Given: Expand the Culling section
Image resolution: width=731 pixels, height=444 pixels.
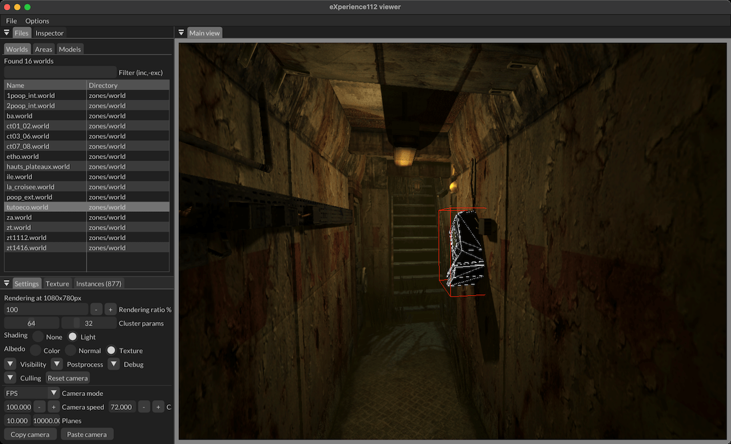Looking at the screenshot, I should tap(10, 378).
